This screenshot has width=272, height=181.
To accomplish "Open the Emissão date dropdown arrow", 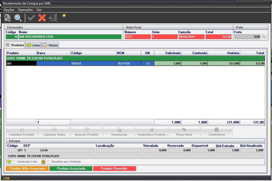I will point(202,37).
